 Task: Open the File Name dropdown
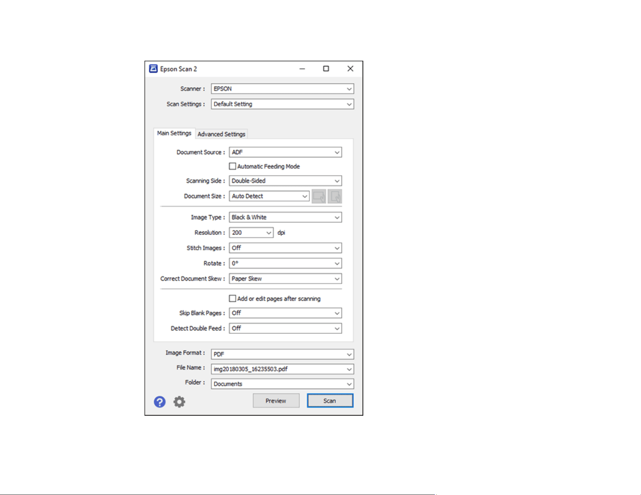click(x=282, y=369)
